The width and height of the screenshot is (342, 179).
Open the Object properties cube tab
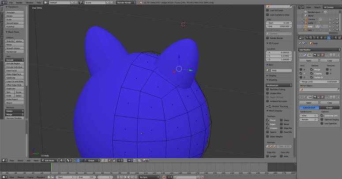coord(322,38)
